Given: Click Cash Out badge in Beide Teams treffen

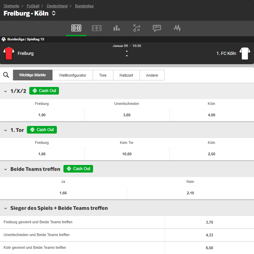Looking at the screenshot, I should pos(78,169).
